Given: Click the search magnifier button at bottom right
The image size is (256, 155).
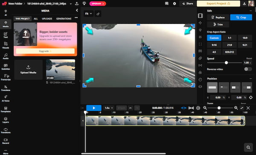Looking at the screenshot, I should pos(248,147).
